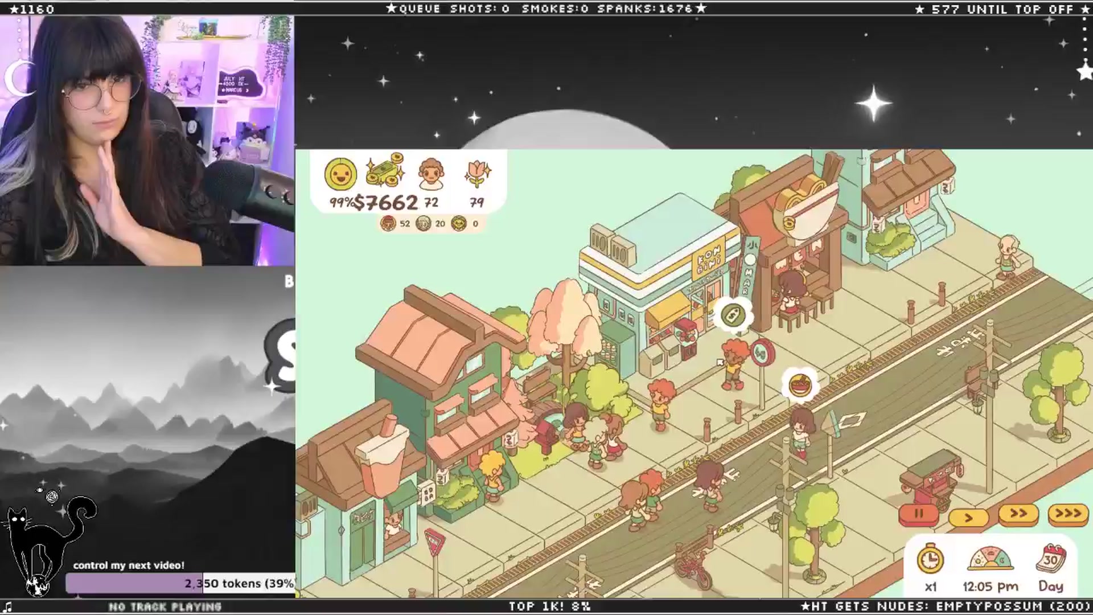Click the day-night cycle dial icon
This screenshot has height=615, width=1093.
click(991, 559)
